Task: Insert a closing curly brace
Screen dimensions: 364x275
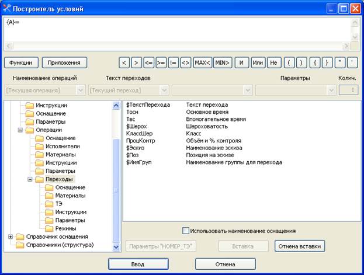Action: point(327,62)
